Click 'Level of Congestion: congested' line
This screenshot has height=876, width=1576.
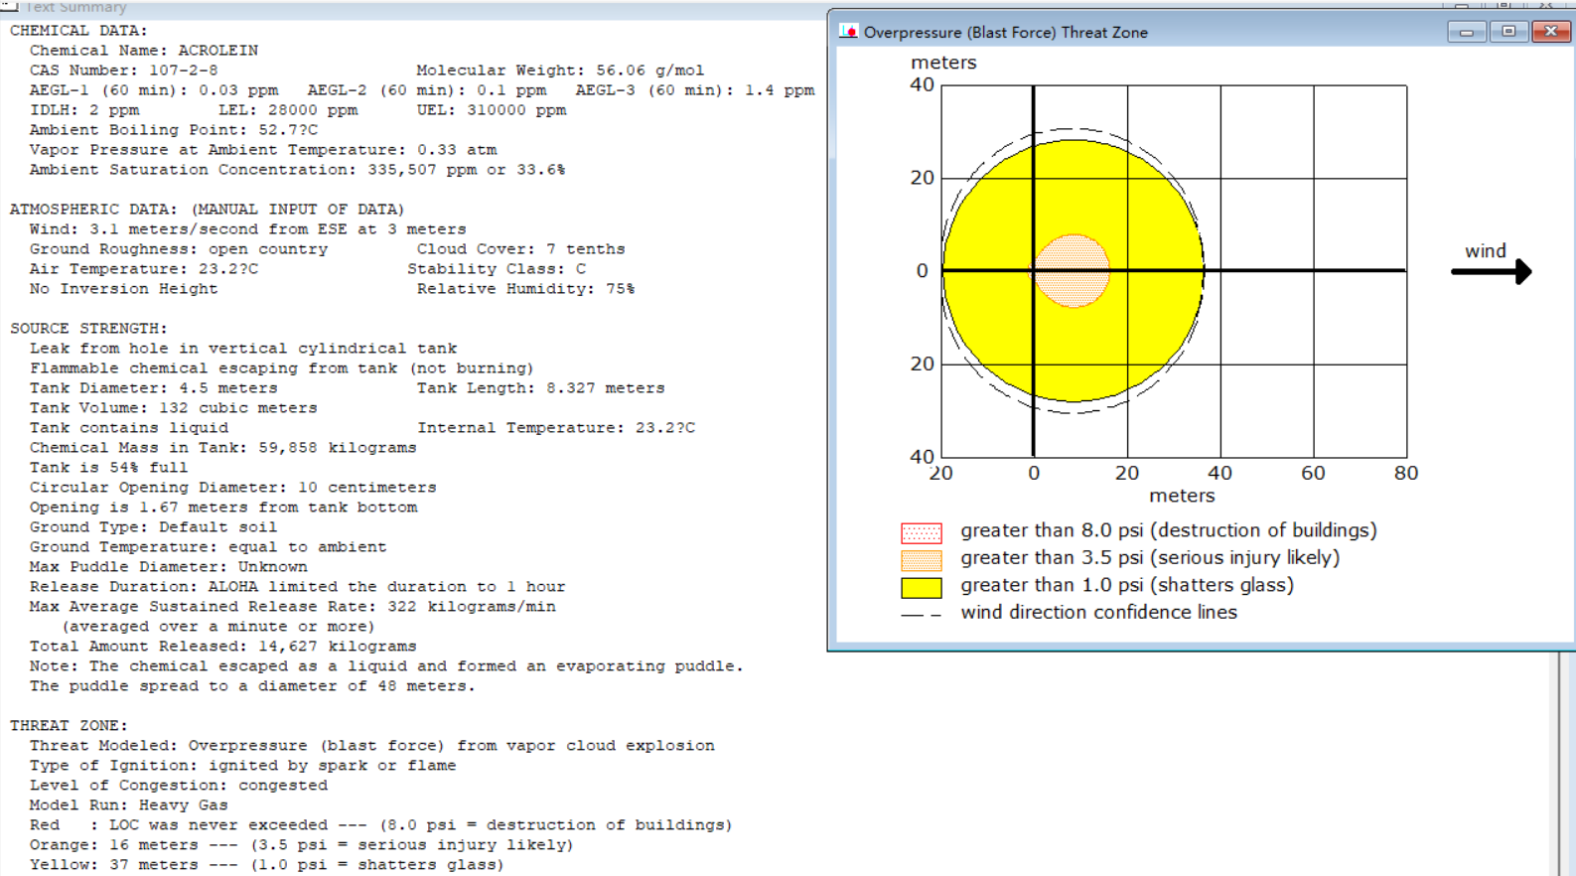point(178,785)
